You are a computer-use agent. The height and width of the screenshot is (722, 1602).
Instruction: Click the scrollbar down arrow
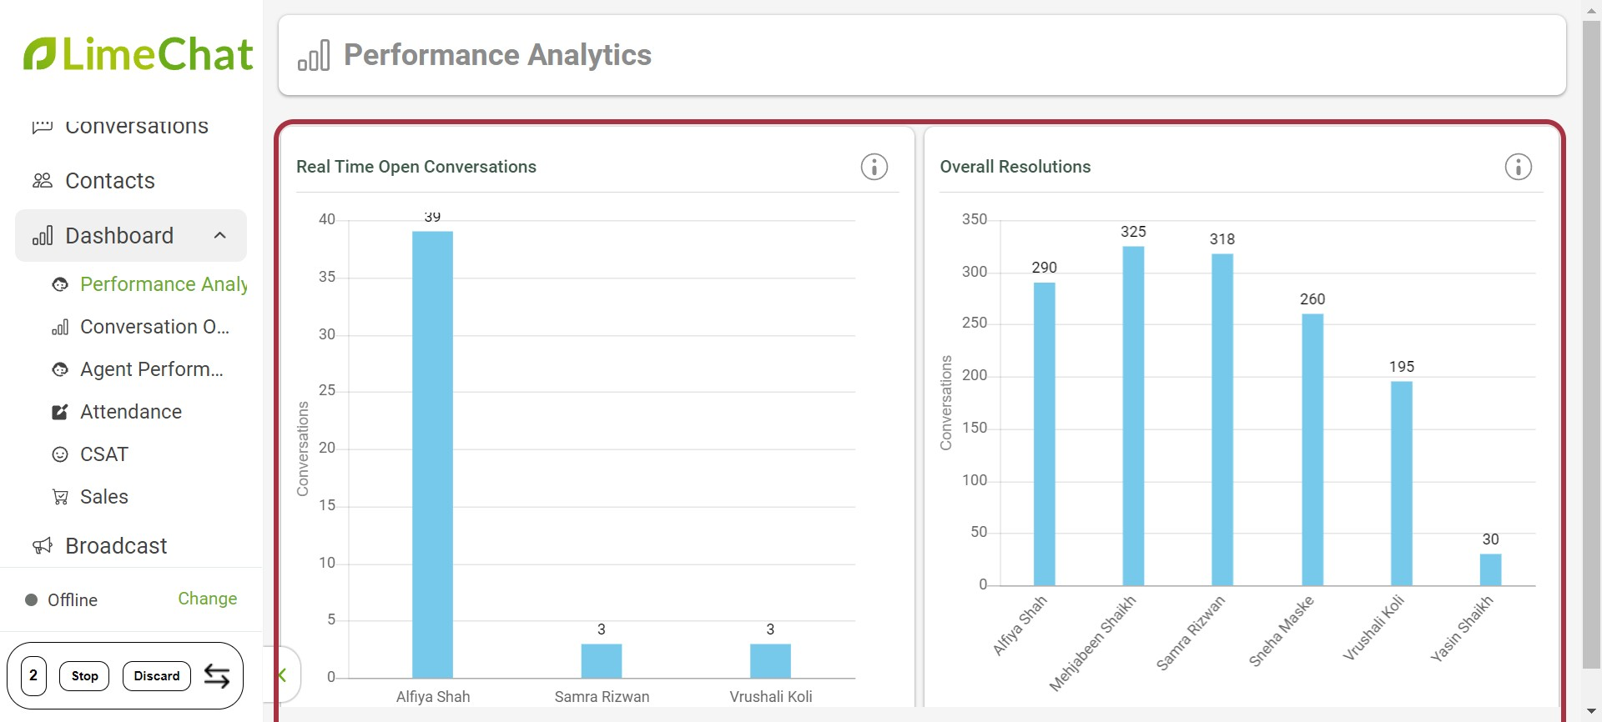coord(1592,712)
